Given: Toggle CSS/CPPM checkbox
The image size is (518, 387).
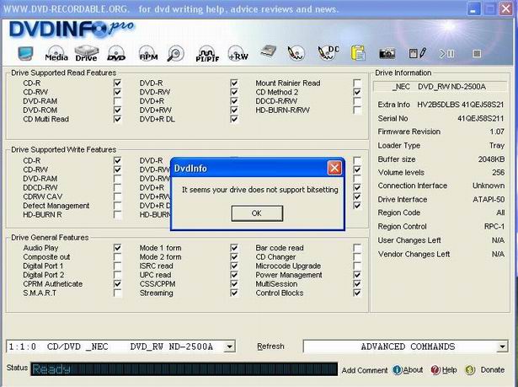Looking at the screenshot, I should [234, 283].
